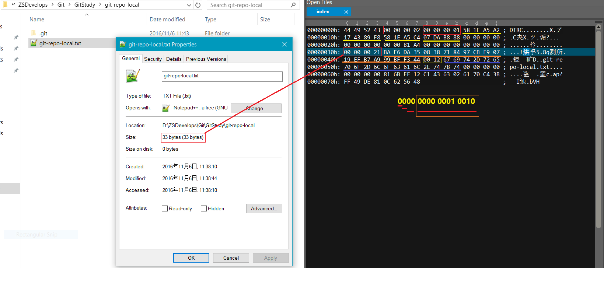The image size is (604, 284).
Task: Open the breadcrumb overflow chevron at left
Action: click(13, 5)
